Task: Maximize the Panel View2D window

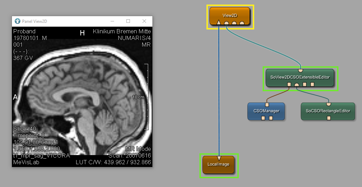Action: coord(128,21)
